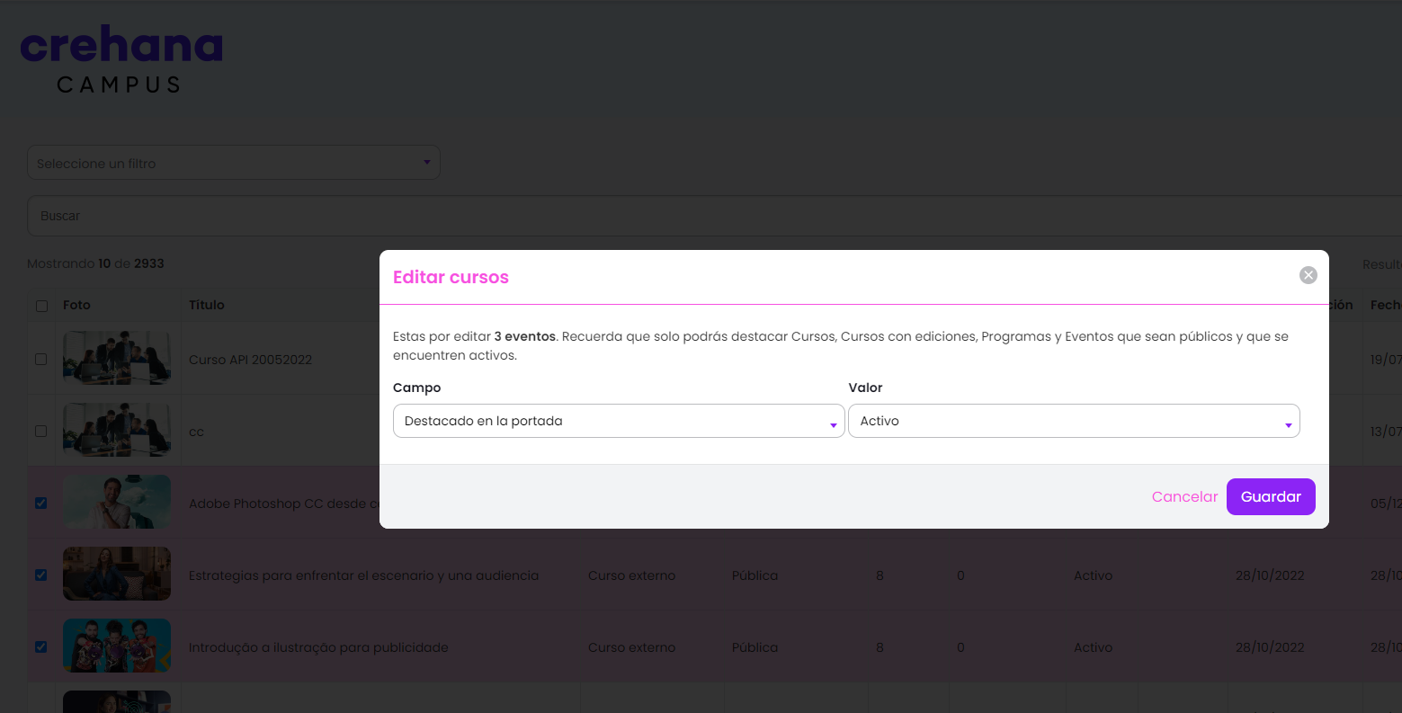Click the Crehana Campus logo
Screen dimensions: 1402x713
121,60
